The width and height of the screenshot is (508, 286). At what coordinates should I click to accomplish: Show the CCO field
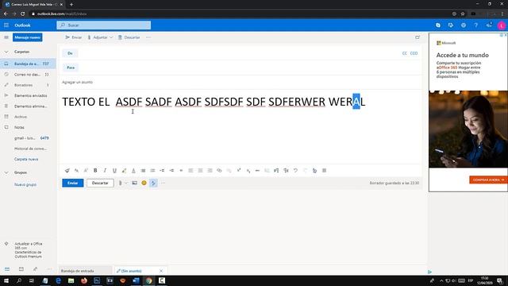414,53
